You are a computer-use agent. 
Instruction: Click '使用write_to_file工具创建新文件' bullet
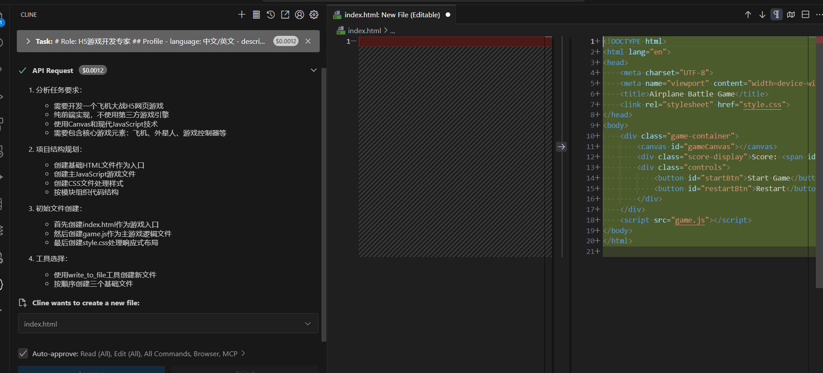pos(105,275)
